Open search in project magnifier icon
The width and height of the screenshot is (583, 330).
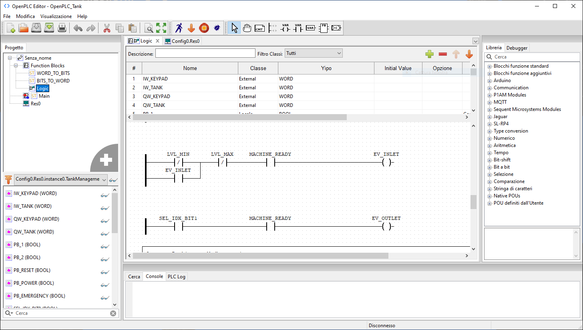(149, 28)
